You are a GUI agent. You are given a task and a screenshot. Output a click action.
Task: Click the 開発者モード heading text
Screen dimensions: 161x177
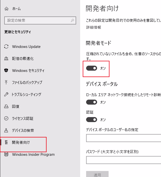[x=99, y=43]
